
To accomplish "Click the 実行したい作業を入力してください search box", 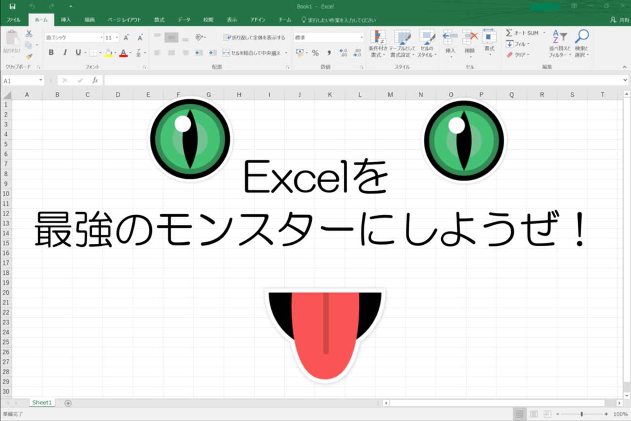I will (x=338, y=20).
